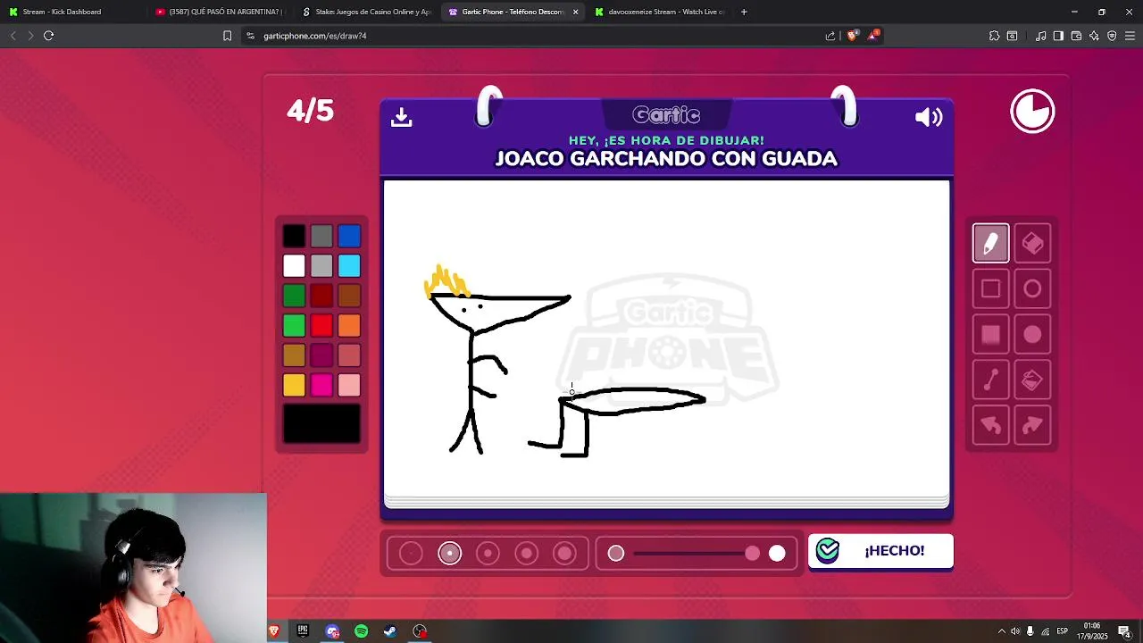Click the ¡HECHO! done button
The width and height of the screenshot is (1143, 643).
[x=880, y=551]
